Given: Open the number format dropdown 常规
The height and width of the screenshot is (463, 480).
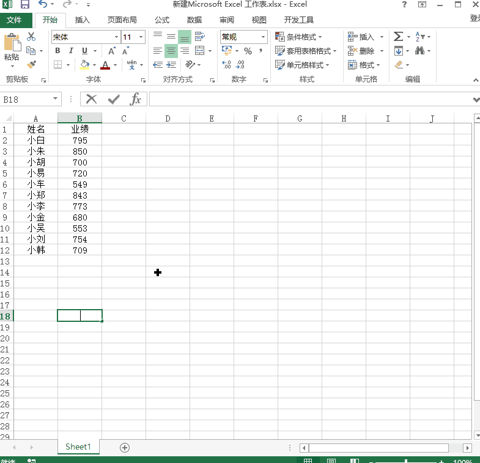Looking at the screenshot, I should 264,37.
